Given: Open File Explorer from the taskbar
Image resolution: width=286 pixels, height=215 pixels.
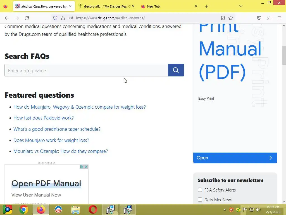Looking at the screenshot, I should [x=76, y=209].
